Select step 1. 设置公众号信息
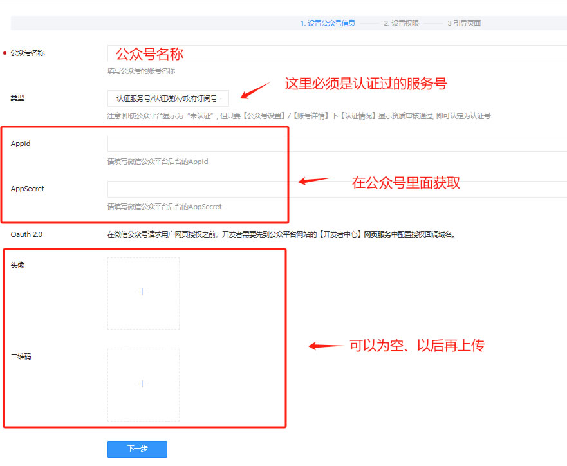The height and width of the screenshot is (466, 567). [x=328, y=23]
